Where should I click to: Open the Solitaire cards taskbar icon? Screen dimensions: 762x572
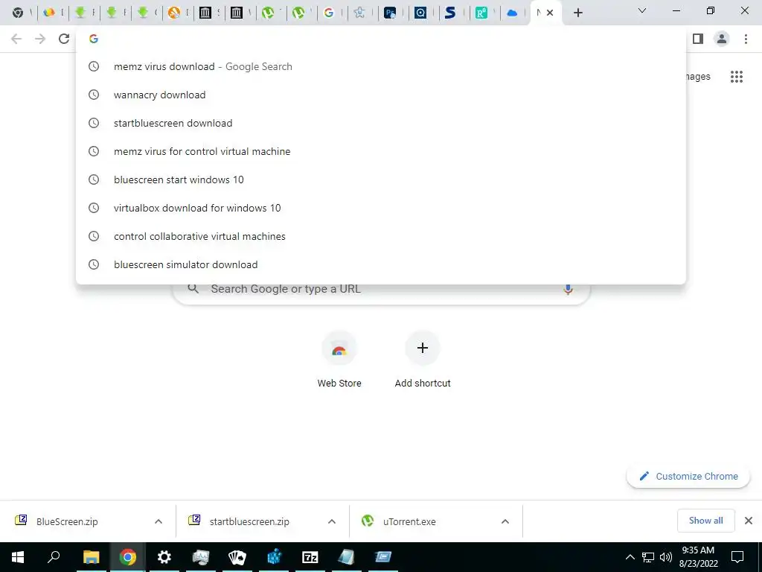237,557
